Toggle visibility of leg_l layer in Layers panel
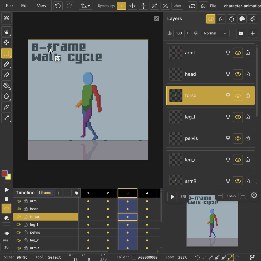261x261 pixels. click(x=238, y=117)
